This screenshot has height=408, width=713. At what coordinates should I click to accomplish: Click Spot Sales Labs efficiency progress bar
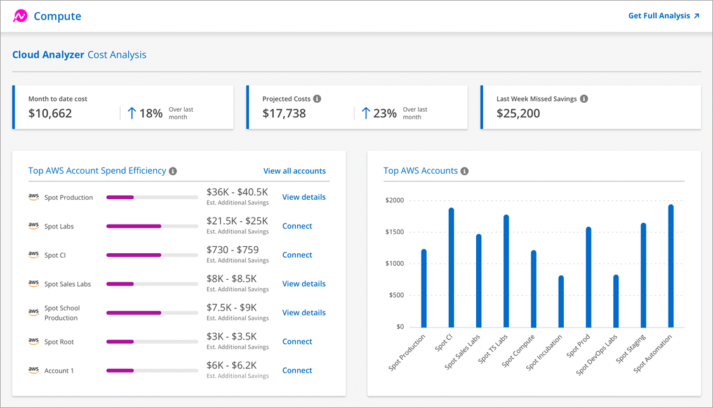[152, 284]
